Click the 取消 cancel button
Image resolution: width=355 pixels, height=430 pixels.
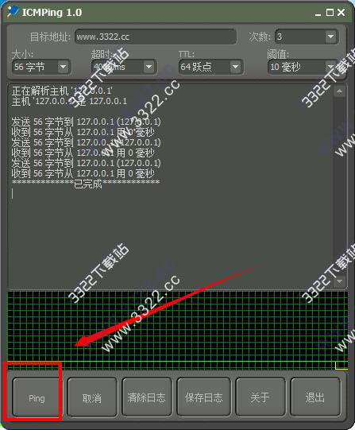tap(92, 397)
